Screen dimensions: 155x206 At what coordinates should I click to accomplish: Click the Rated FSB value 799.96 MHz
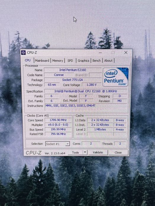click(x=58, y=134)
